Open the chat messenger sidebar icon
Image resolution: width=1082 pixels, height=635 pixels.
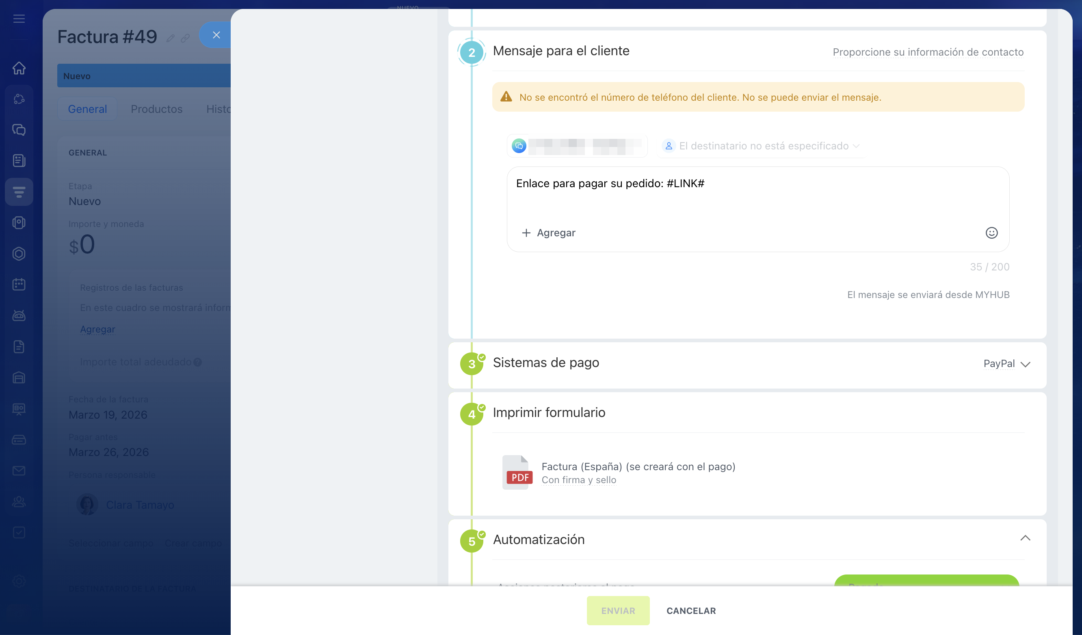(x=19, y=130)
